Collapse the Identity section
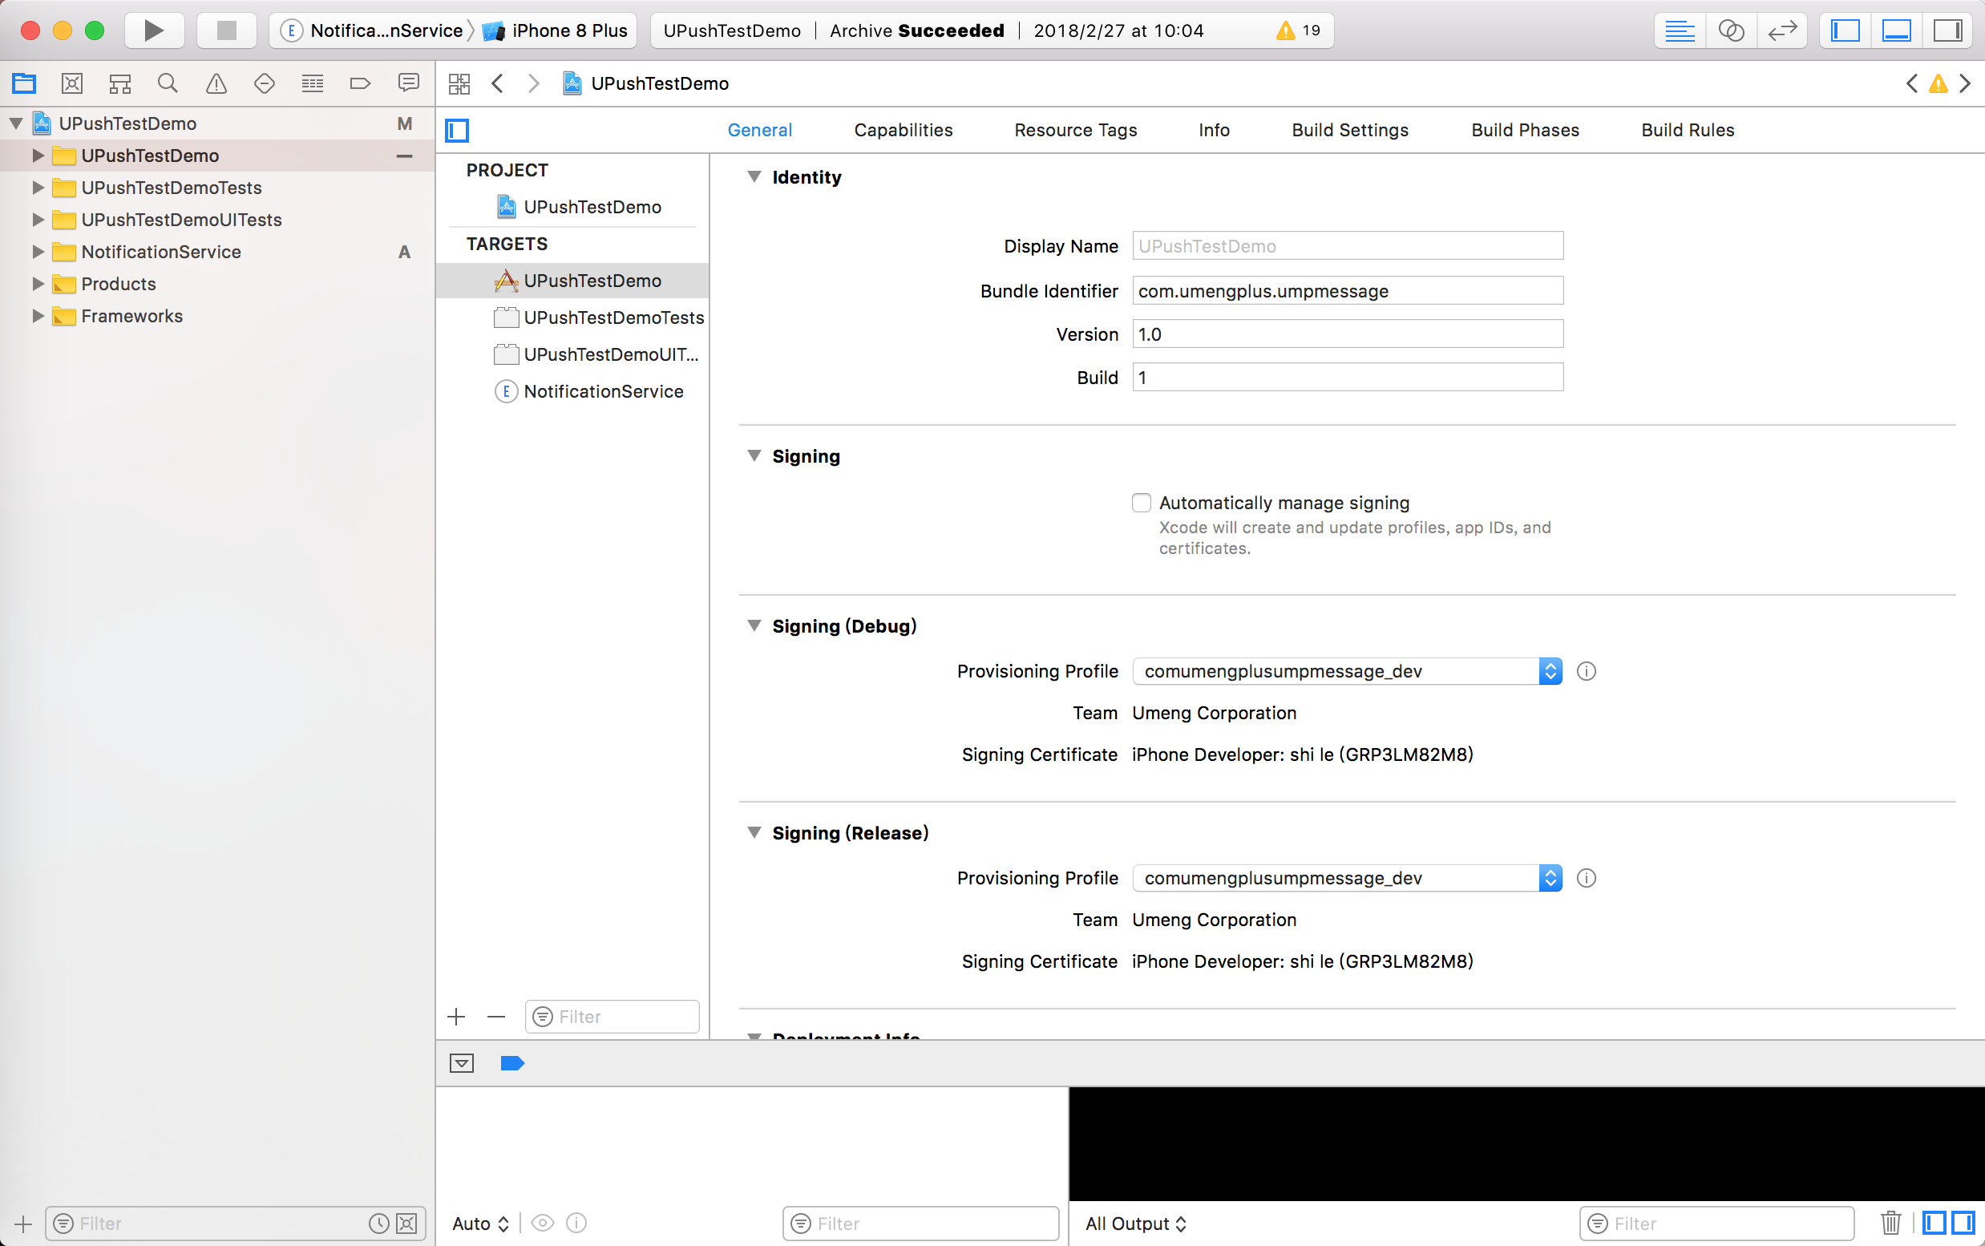1985x1246 pixels. (754, 177)
